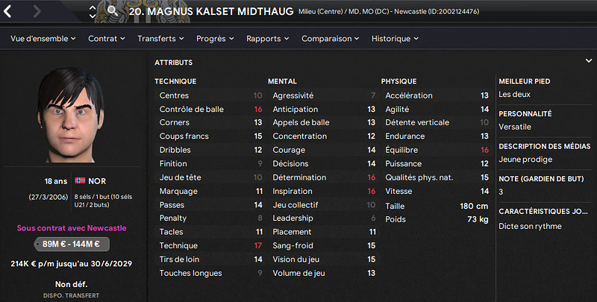Open the Progrès menu
Screen dimensions: 597x302
(215, 38)
